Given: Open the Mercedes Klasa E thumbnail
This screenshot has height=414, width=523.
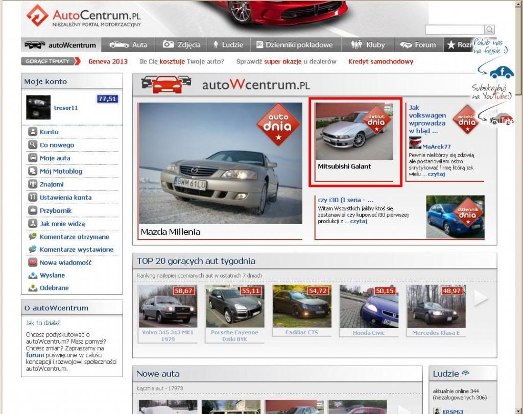Looking at the screenshot, I should coord(436,306).
